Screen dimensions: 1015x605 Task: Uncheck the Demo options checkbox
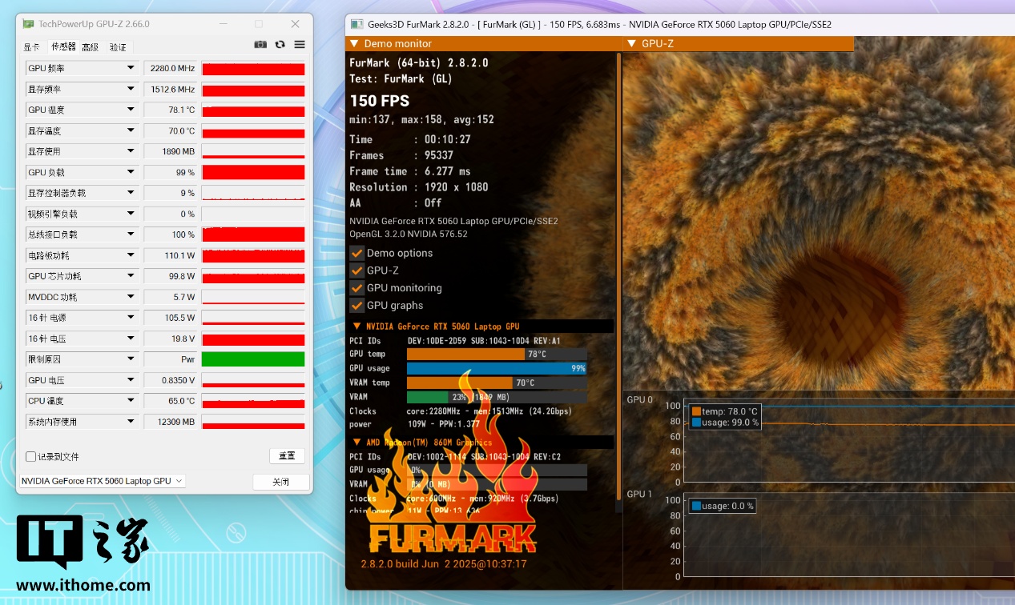pos(357,253)
